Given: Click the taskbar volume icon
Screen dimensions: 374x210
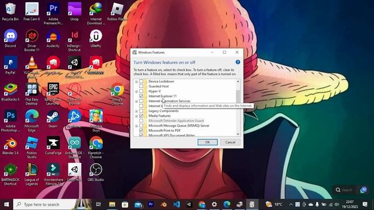Looking at the screenshot, I should click(337, 204).
